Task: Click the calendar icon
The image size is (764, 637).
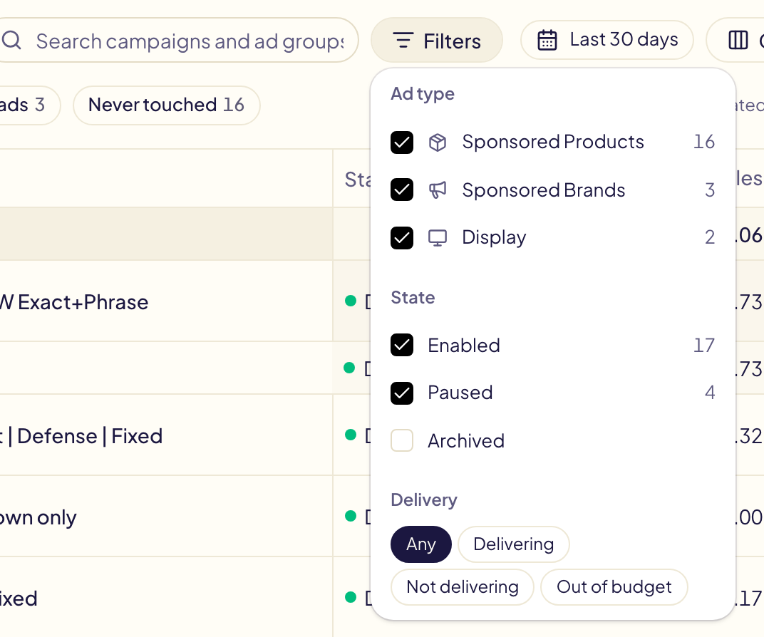Action: [547, 40]
